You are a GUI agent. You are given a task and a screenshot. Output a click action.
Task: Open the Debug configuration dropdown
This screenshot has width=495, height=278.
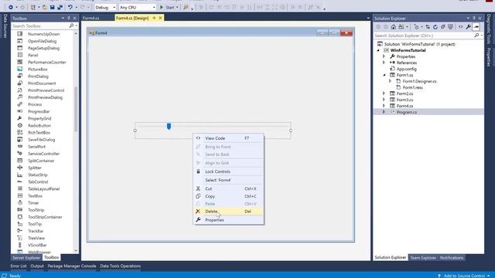coord(105,7)
